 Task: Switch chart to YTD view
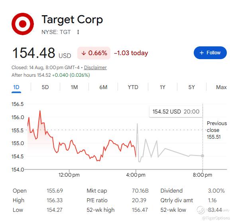pyautogui.click(x=133, y=87)
